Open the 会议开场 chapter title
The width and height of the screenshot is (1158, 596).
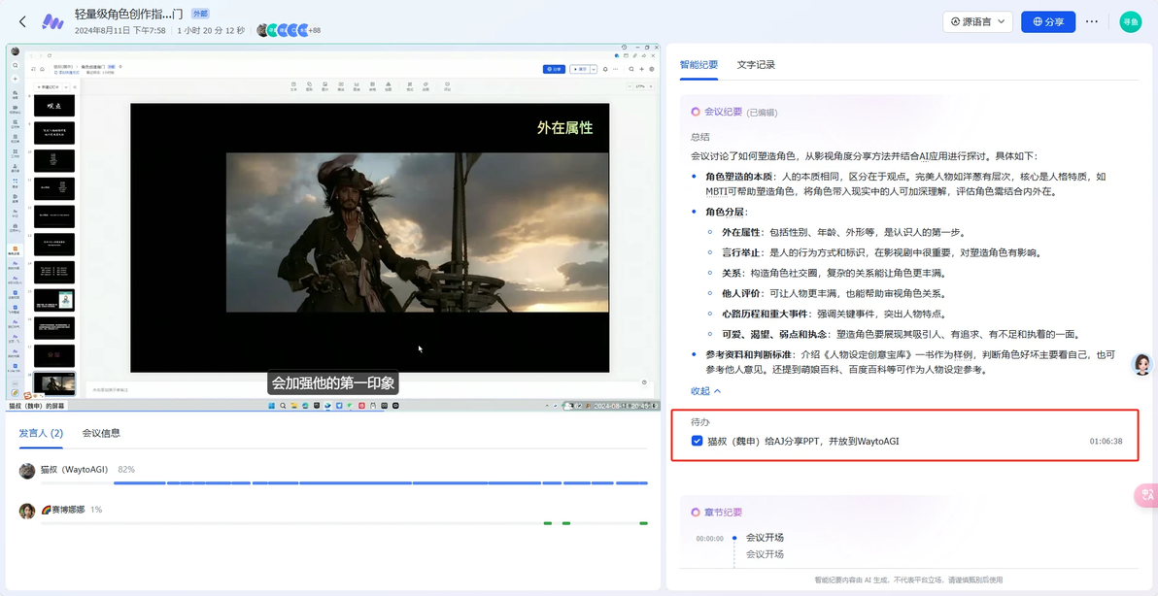766,537
